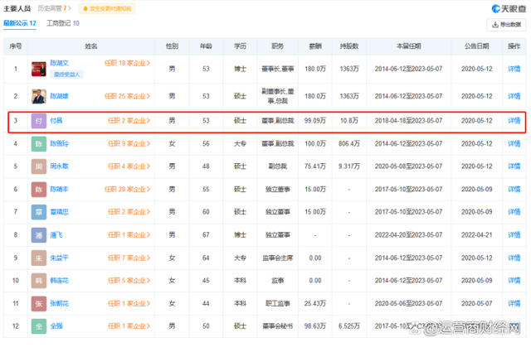Select the 75.41万 salary cell

point(315,166)
